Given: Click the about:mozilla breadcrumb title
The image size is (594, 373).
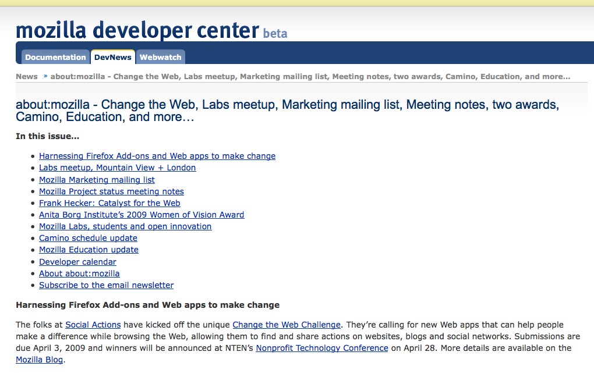Looking at the screenshot, I should 310,76.
